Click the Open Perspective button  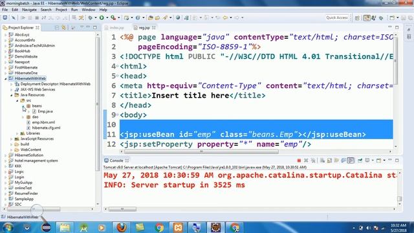[357, 17]
